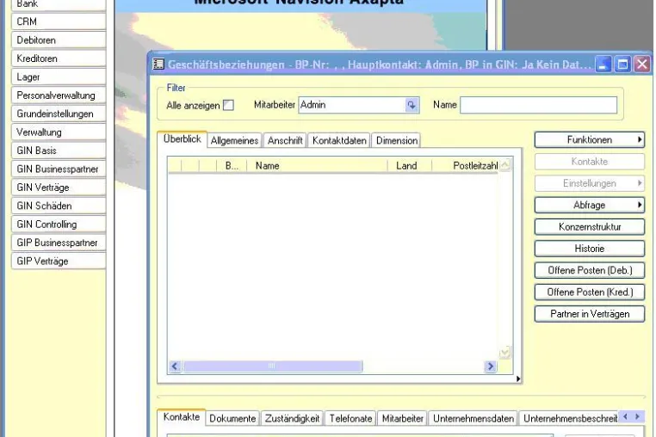The height and width of the screenshot is (437, 656).
Task: Switch to the Zuständigkeit tab
Action: click(x=292, y=418)
